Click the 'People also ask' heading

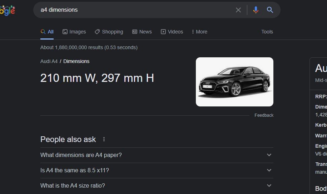click(x=68, y=140)
